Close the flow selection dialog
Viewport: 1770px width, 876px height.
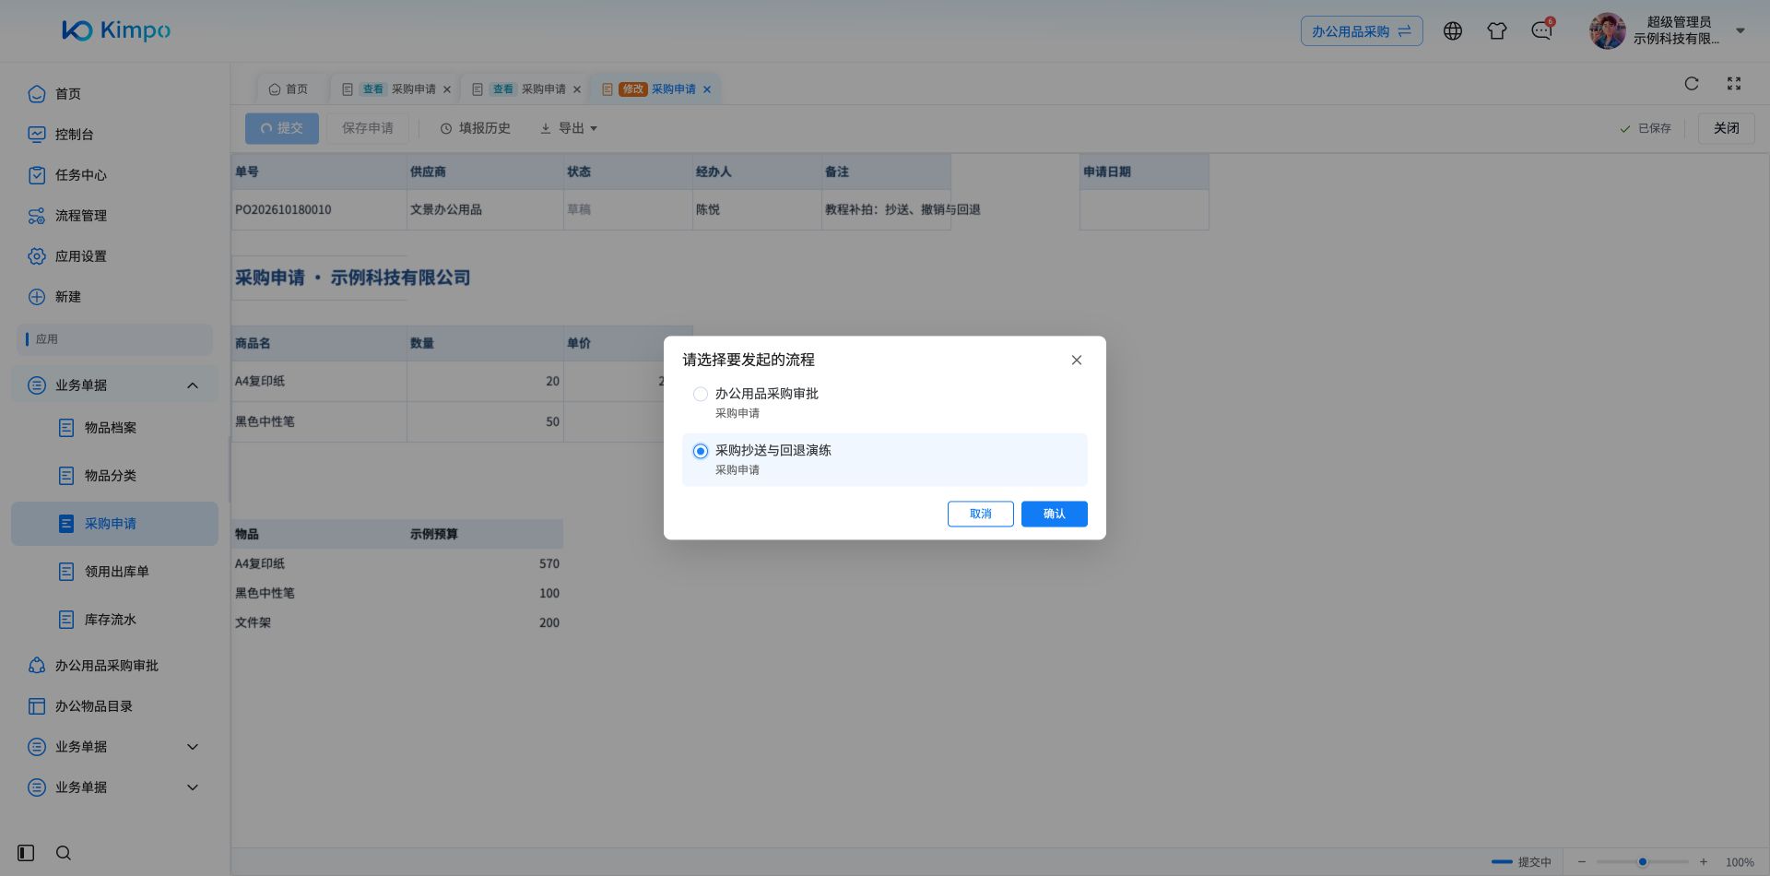[x=1076, y=360]
